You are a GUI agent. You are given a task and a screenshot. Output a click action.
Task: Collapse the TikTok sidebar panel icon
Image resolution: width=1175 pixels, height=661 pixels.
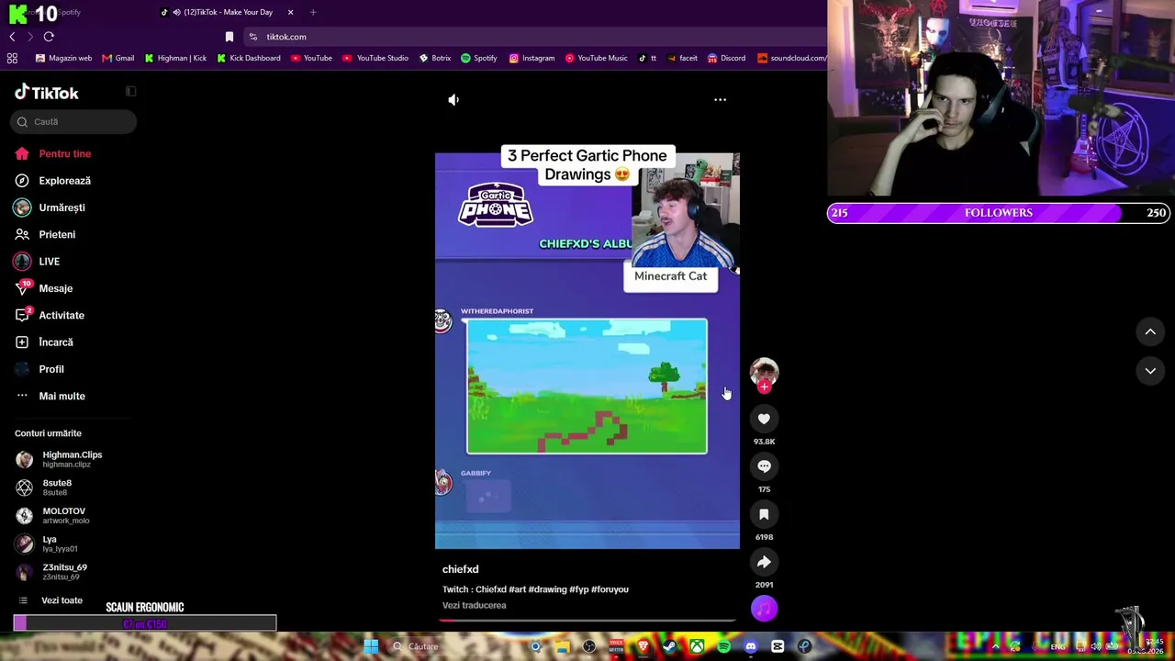tap(131, 92)
